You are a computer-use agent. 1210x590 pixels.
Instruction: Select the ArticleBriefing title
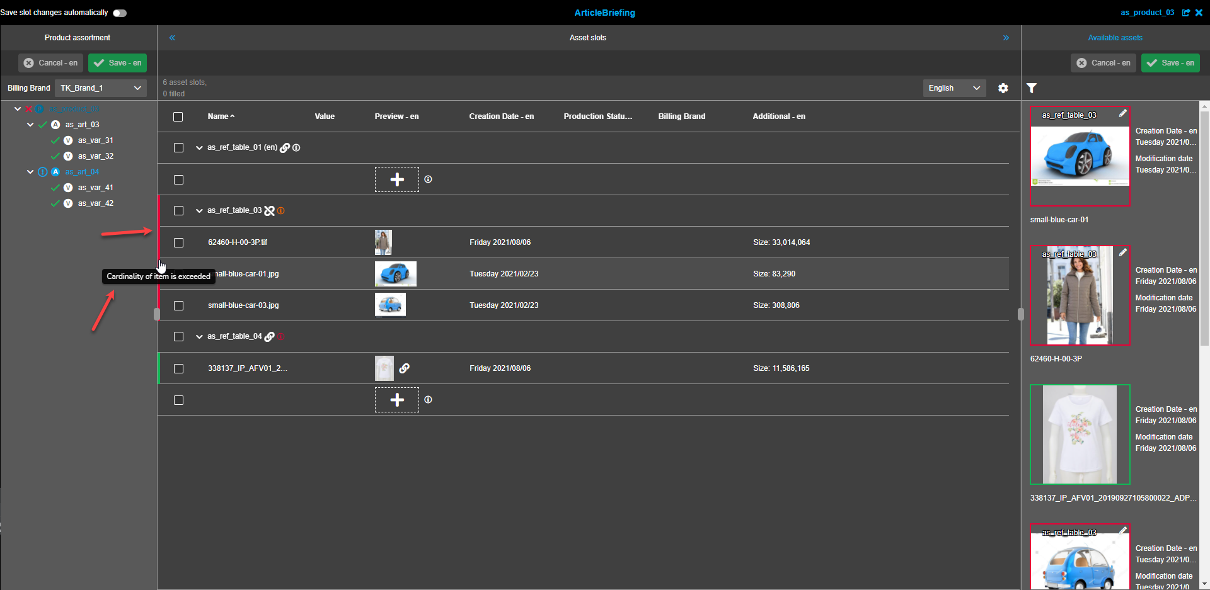[604, 13]
